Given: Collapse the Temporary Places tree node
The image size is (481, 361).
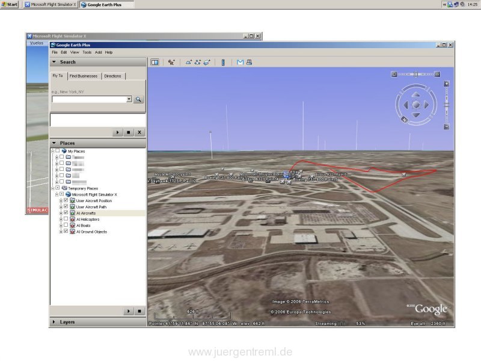Looking at the screenshot, I should pyautogui.click(x=53, y=188).
